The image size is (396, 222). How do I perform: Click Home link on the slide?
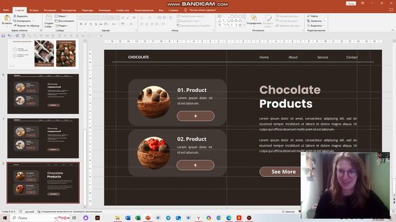[264, 57]
